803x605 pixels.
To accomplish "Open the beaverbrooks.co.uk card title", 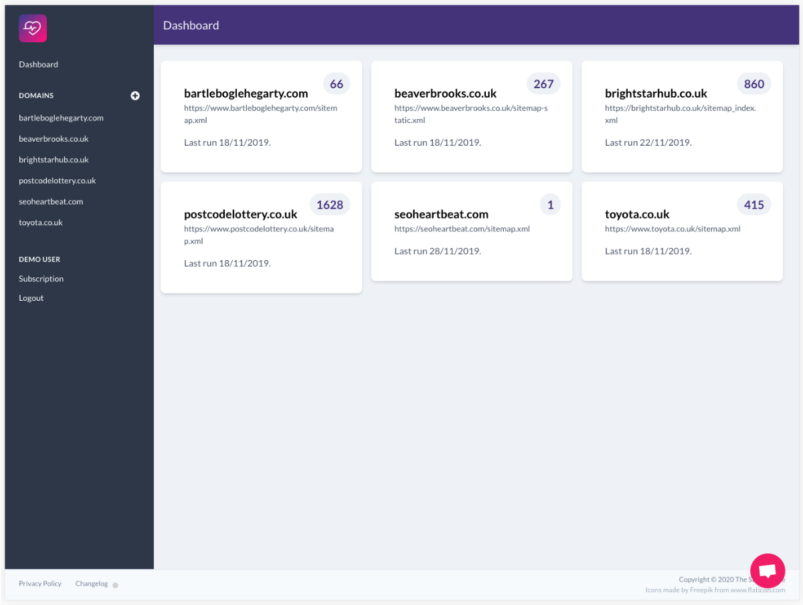I will [x=446, y=94].
